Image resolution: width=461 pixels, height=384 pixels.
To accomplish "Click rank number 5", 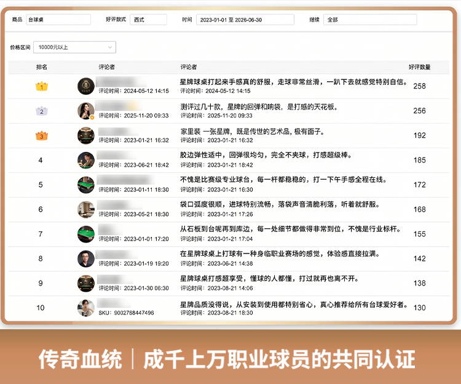I will (x=41, y=185).
